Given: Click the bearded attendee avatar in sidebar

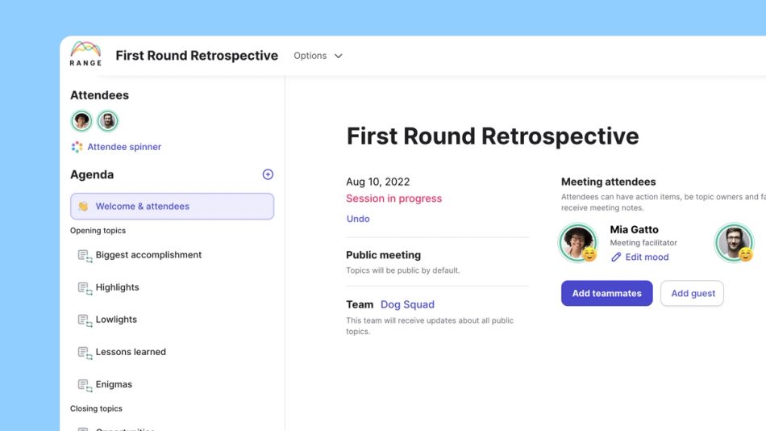Looking at the screenshot, I should click(x=107, y=122).
